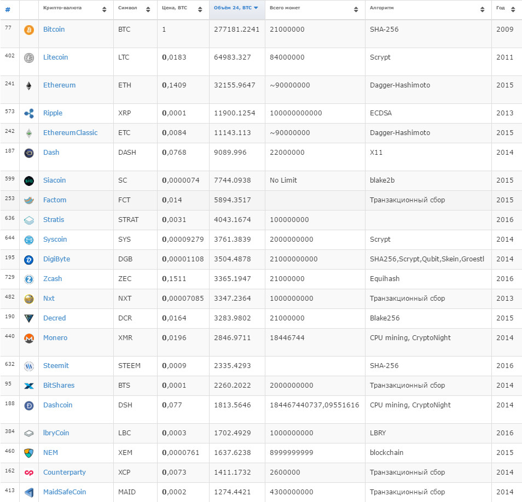Viewport: 522px width, 502px height.
Task: Click the Decred logo icon
Action: [x=29, y=319]
